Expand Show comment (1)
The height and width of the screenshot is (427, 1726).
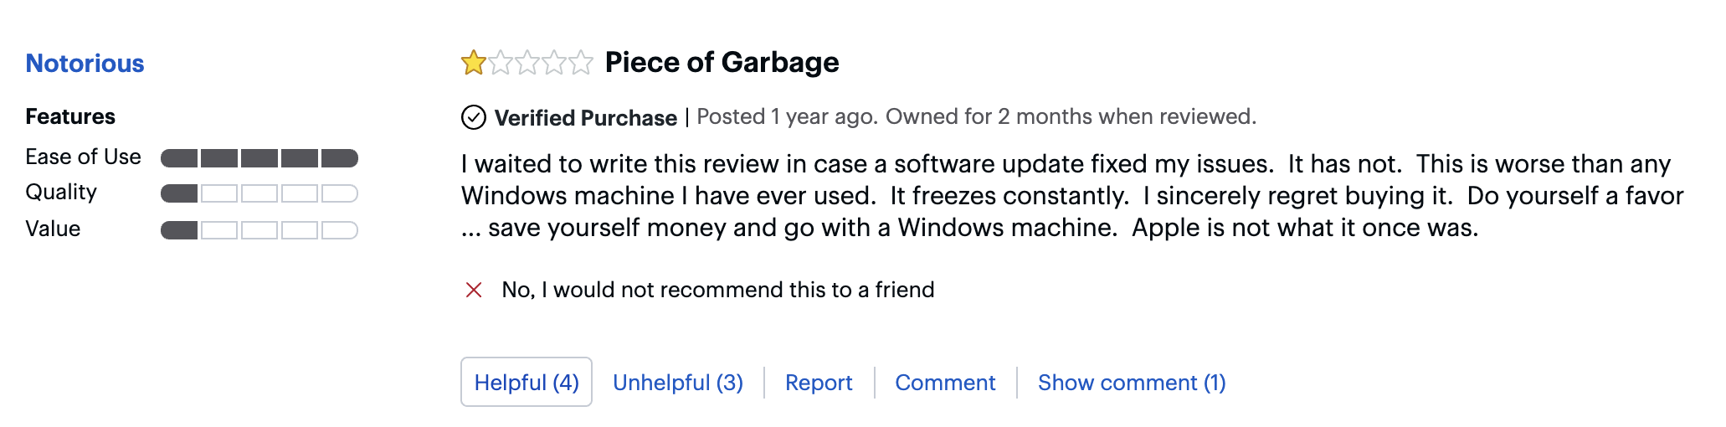[1132, 383]
